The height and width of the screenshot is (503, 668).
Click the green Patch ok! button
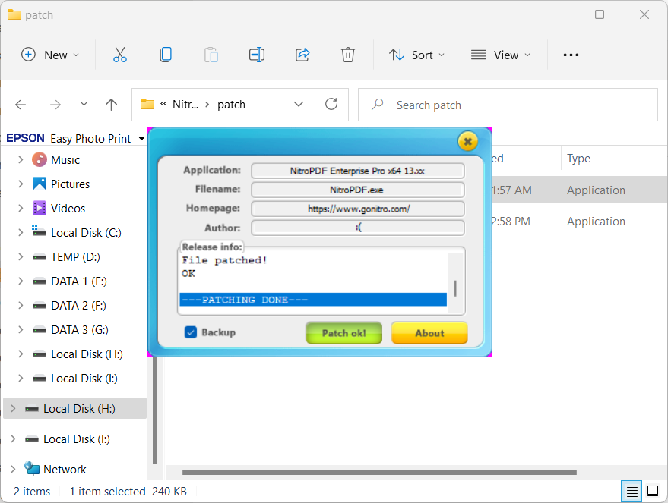tap(343, 333)
